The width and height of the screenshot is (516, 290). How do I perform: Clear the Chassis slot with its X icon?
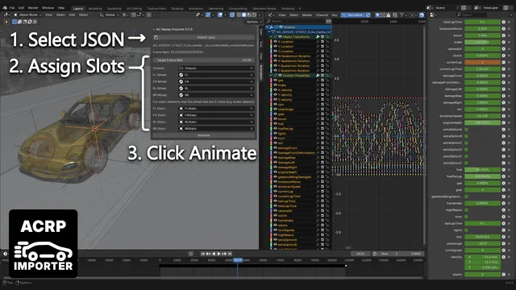coord(252,68)
